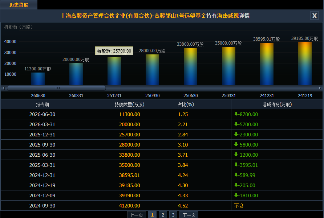Select the 2024-12-19 report date cell
Image resolution: width=324 pixels, height=218 pixels.
point(42,185)
